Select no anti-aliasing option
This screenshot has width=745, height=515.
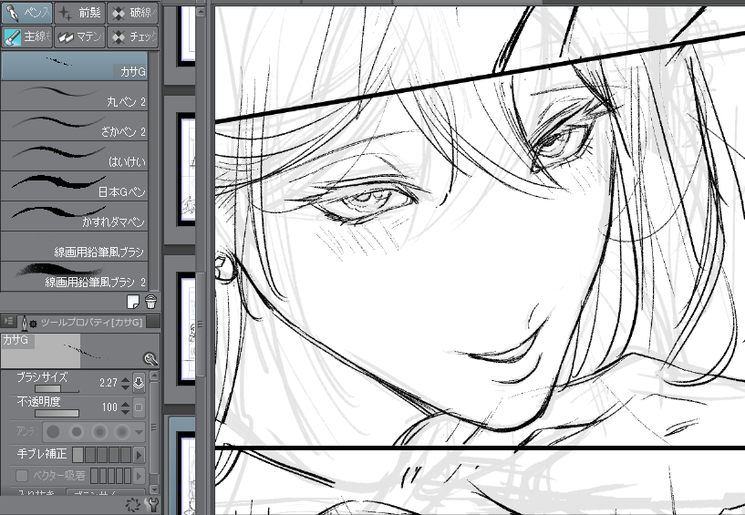[53, 432]
